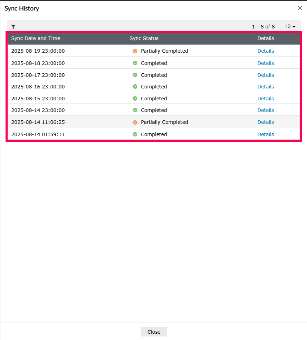The image size is (307, 340).
Task: Click green check icon for 2025-08-18 sync
Action: click(x=135, y=63)
